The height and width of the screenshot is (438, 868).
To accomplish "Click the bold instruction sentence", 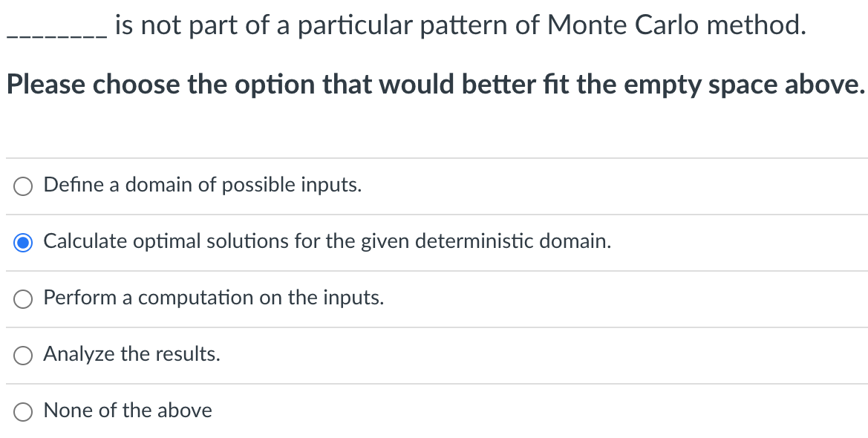I will coord(434,84).
